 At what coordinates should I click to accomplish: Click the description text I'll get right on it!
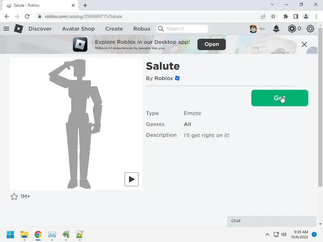pos(207,135)
